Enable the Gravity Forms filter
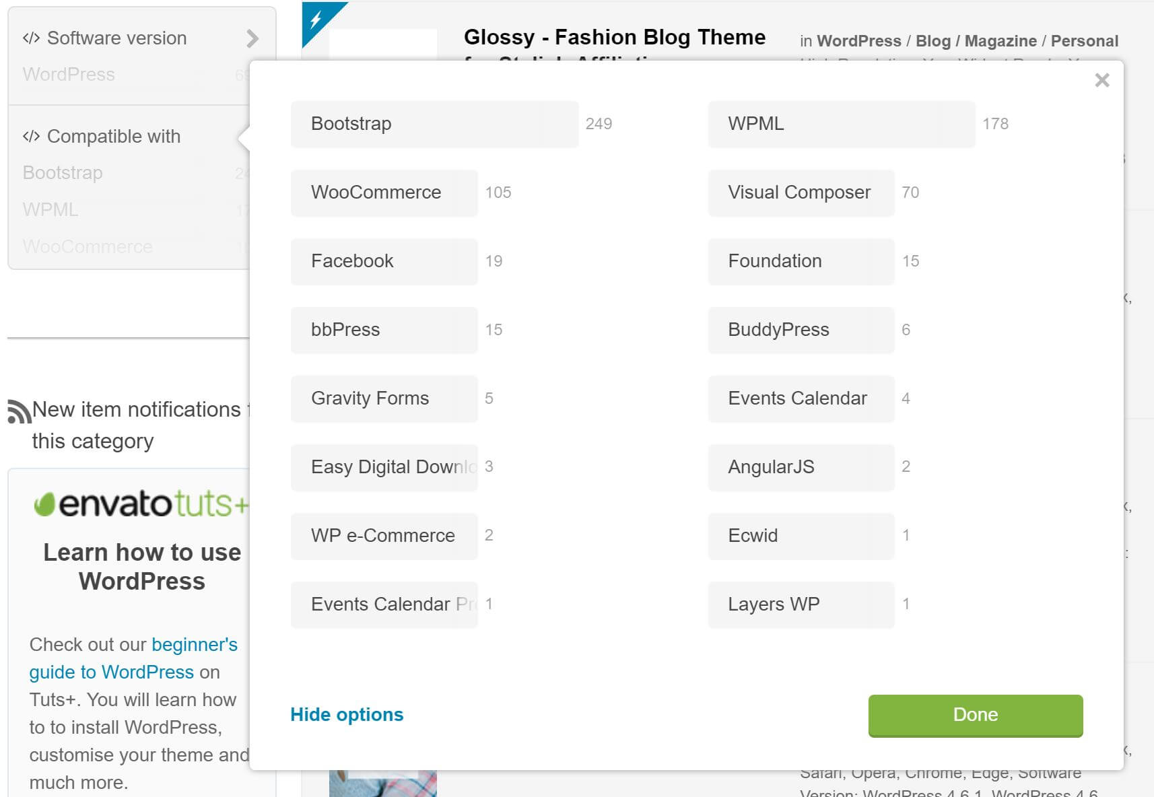 (x=384, y=398)
